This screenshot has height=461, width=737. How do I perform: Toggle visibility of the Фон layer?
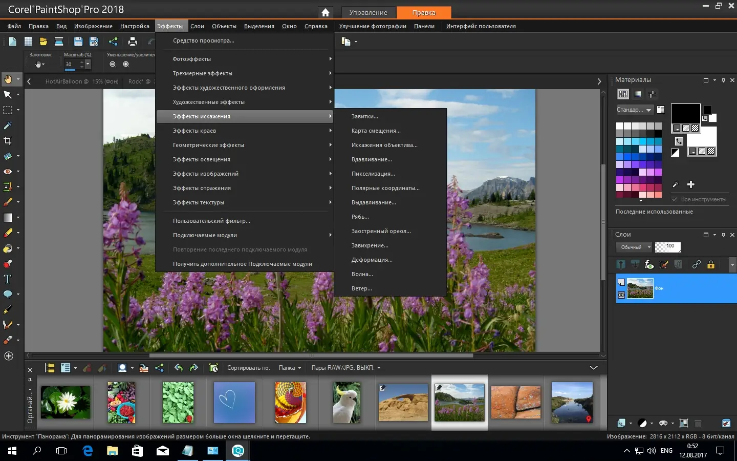click(621, 296)
